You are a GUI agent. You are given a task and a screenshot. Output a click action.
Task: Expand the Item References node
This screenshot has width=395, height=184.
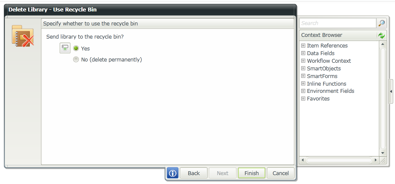[303, 46]
